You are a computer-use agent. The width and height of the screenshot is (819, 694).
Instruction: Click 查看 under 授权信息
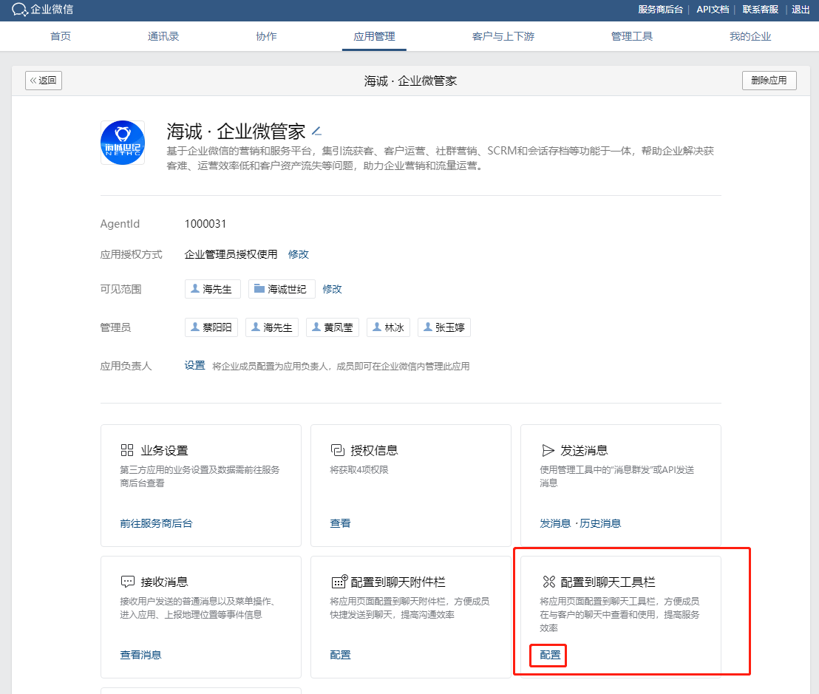[340, 523]
